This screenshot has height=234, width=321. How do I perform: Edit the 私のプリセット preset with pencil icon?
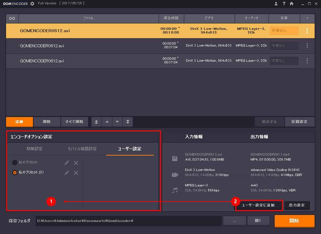click(x=67, y=163)
